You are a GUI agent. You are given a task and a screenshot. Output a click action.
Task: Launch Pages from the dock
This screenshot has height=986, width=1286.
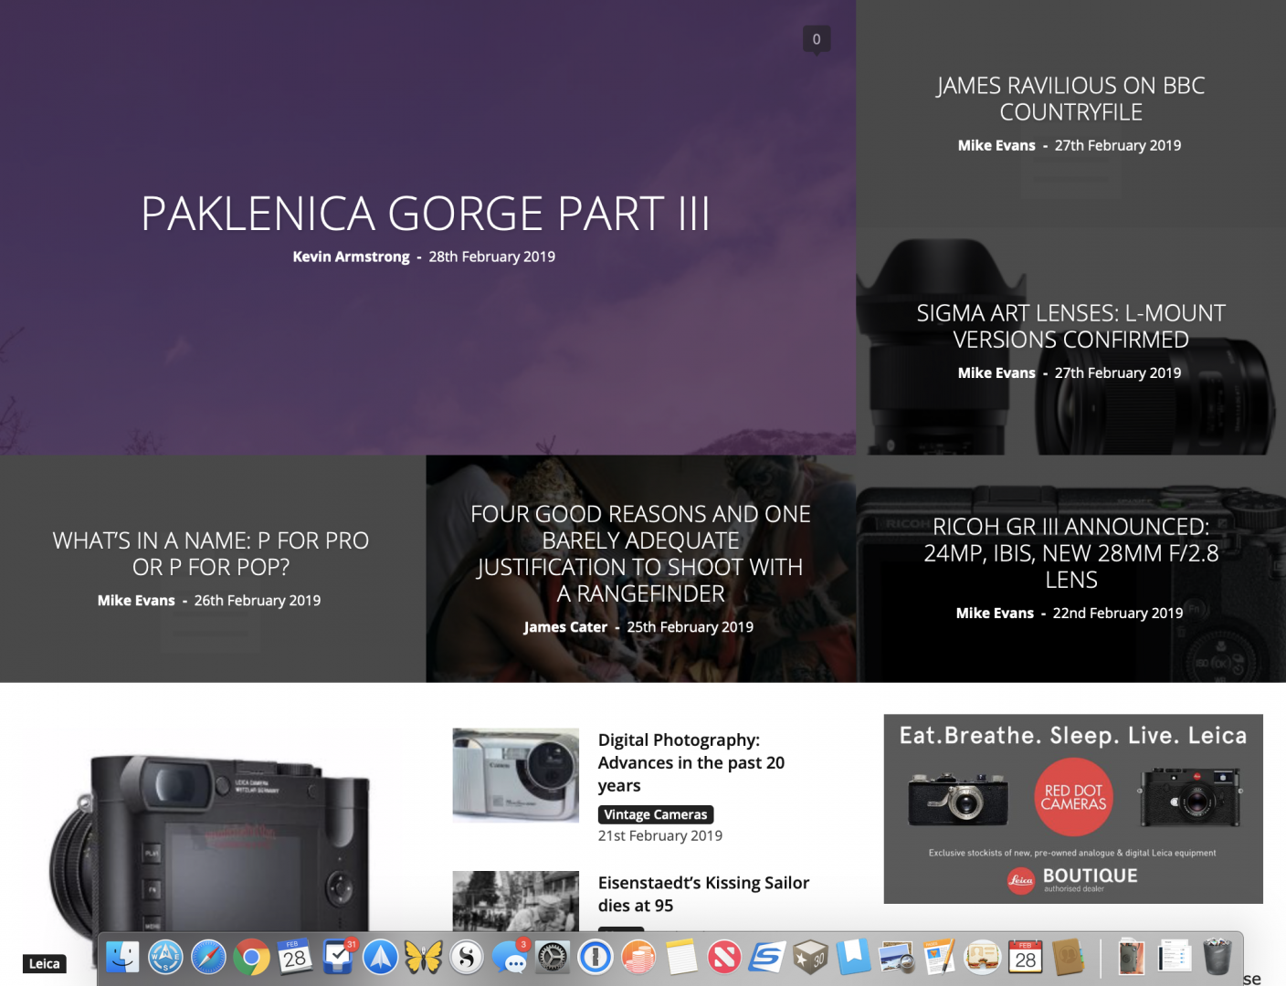[x=939, y=957]
